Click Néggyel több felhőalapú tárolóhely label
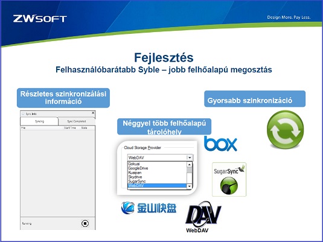This screenshot has width=323, height=242. (164, 127)
